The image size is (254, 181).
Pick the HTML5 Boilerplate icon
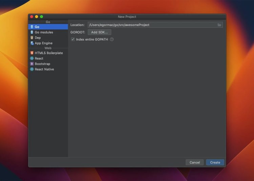pyautogui.click(x=32, y=53)
